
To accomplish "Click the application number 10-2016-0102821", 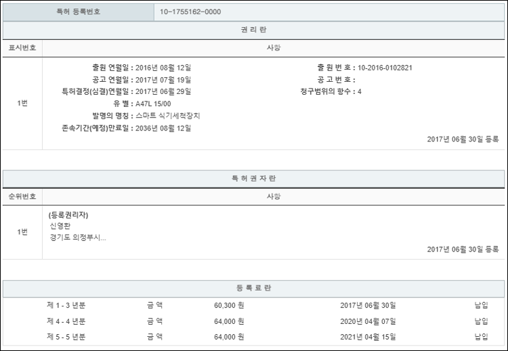I will coord(384,68).
